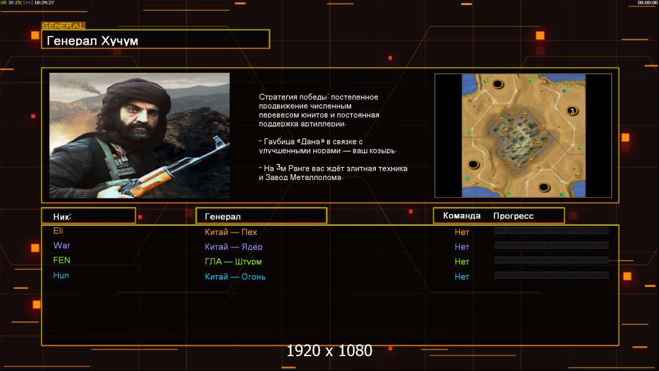Select player FEN in the list
Image resolution: width=659 pixels, height=371 pixels.
click(62, 260)
